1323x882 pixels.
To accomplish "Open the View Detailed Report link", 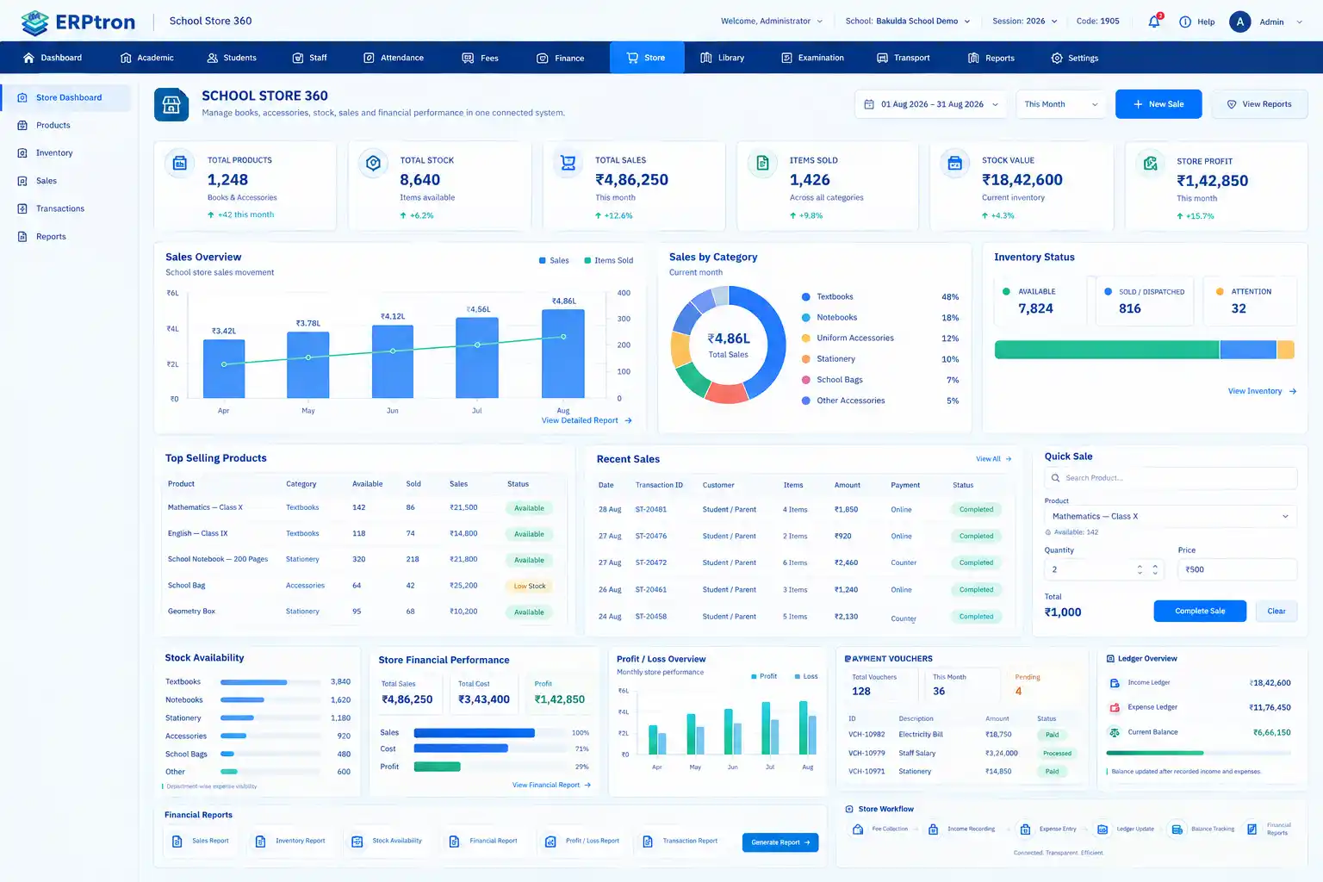I will pos(587,421).
